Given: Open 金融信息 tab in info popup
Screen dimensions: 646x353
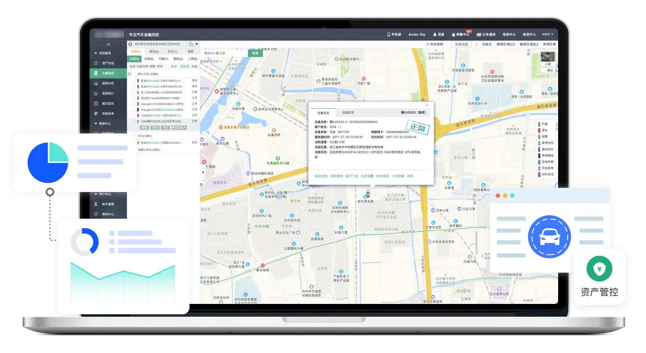Looking at the screenshot, I should point(348,113).
